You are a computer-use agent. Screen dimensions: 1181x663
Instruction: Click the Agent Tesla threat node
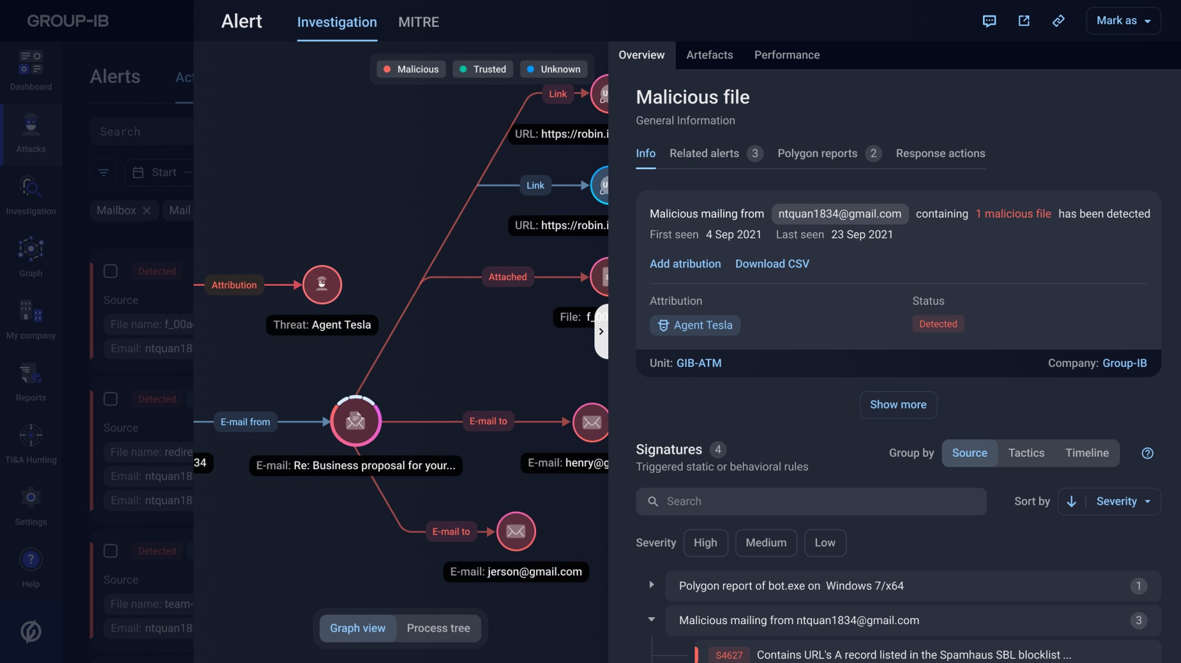point(322,285)
